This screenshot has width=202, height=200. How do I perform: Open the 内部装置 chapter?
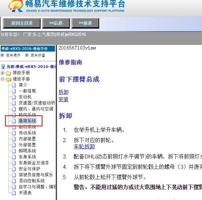click(x=27, y=139)
